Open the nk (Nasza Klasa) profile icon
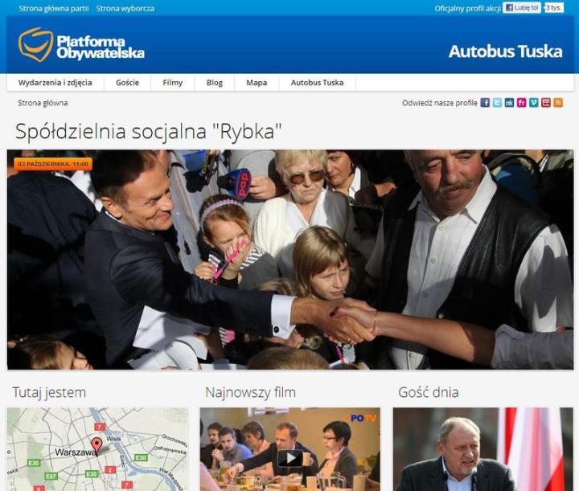Image resolution: width=579 pixels, height=491 pixels. click(x=509, y=103)
